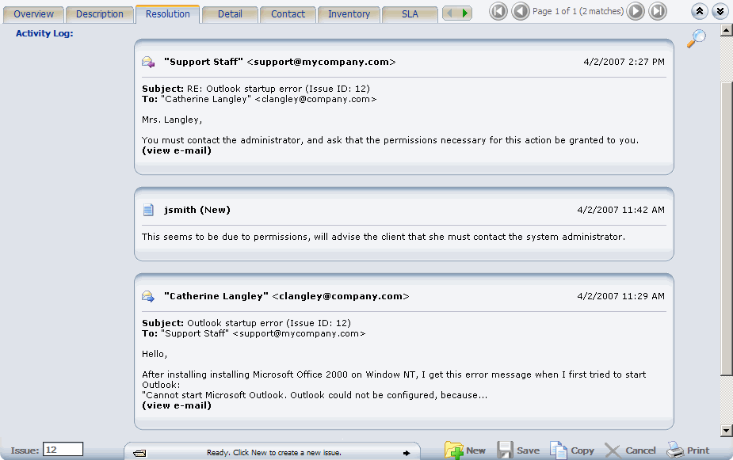Click the scrollbar down arrow
This screenshot has width=733, height=460.
(726, 431)
